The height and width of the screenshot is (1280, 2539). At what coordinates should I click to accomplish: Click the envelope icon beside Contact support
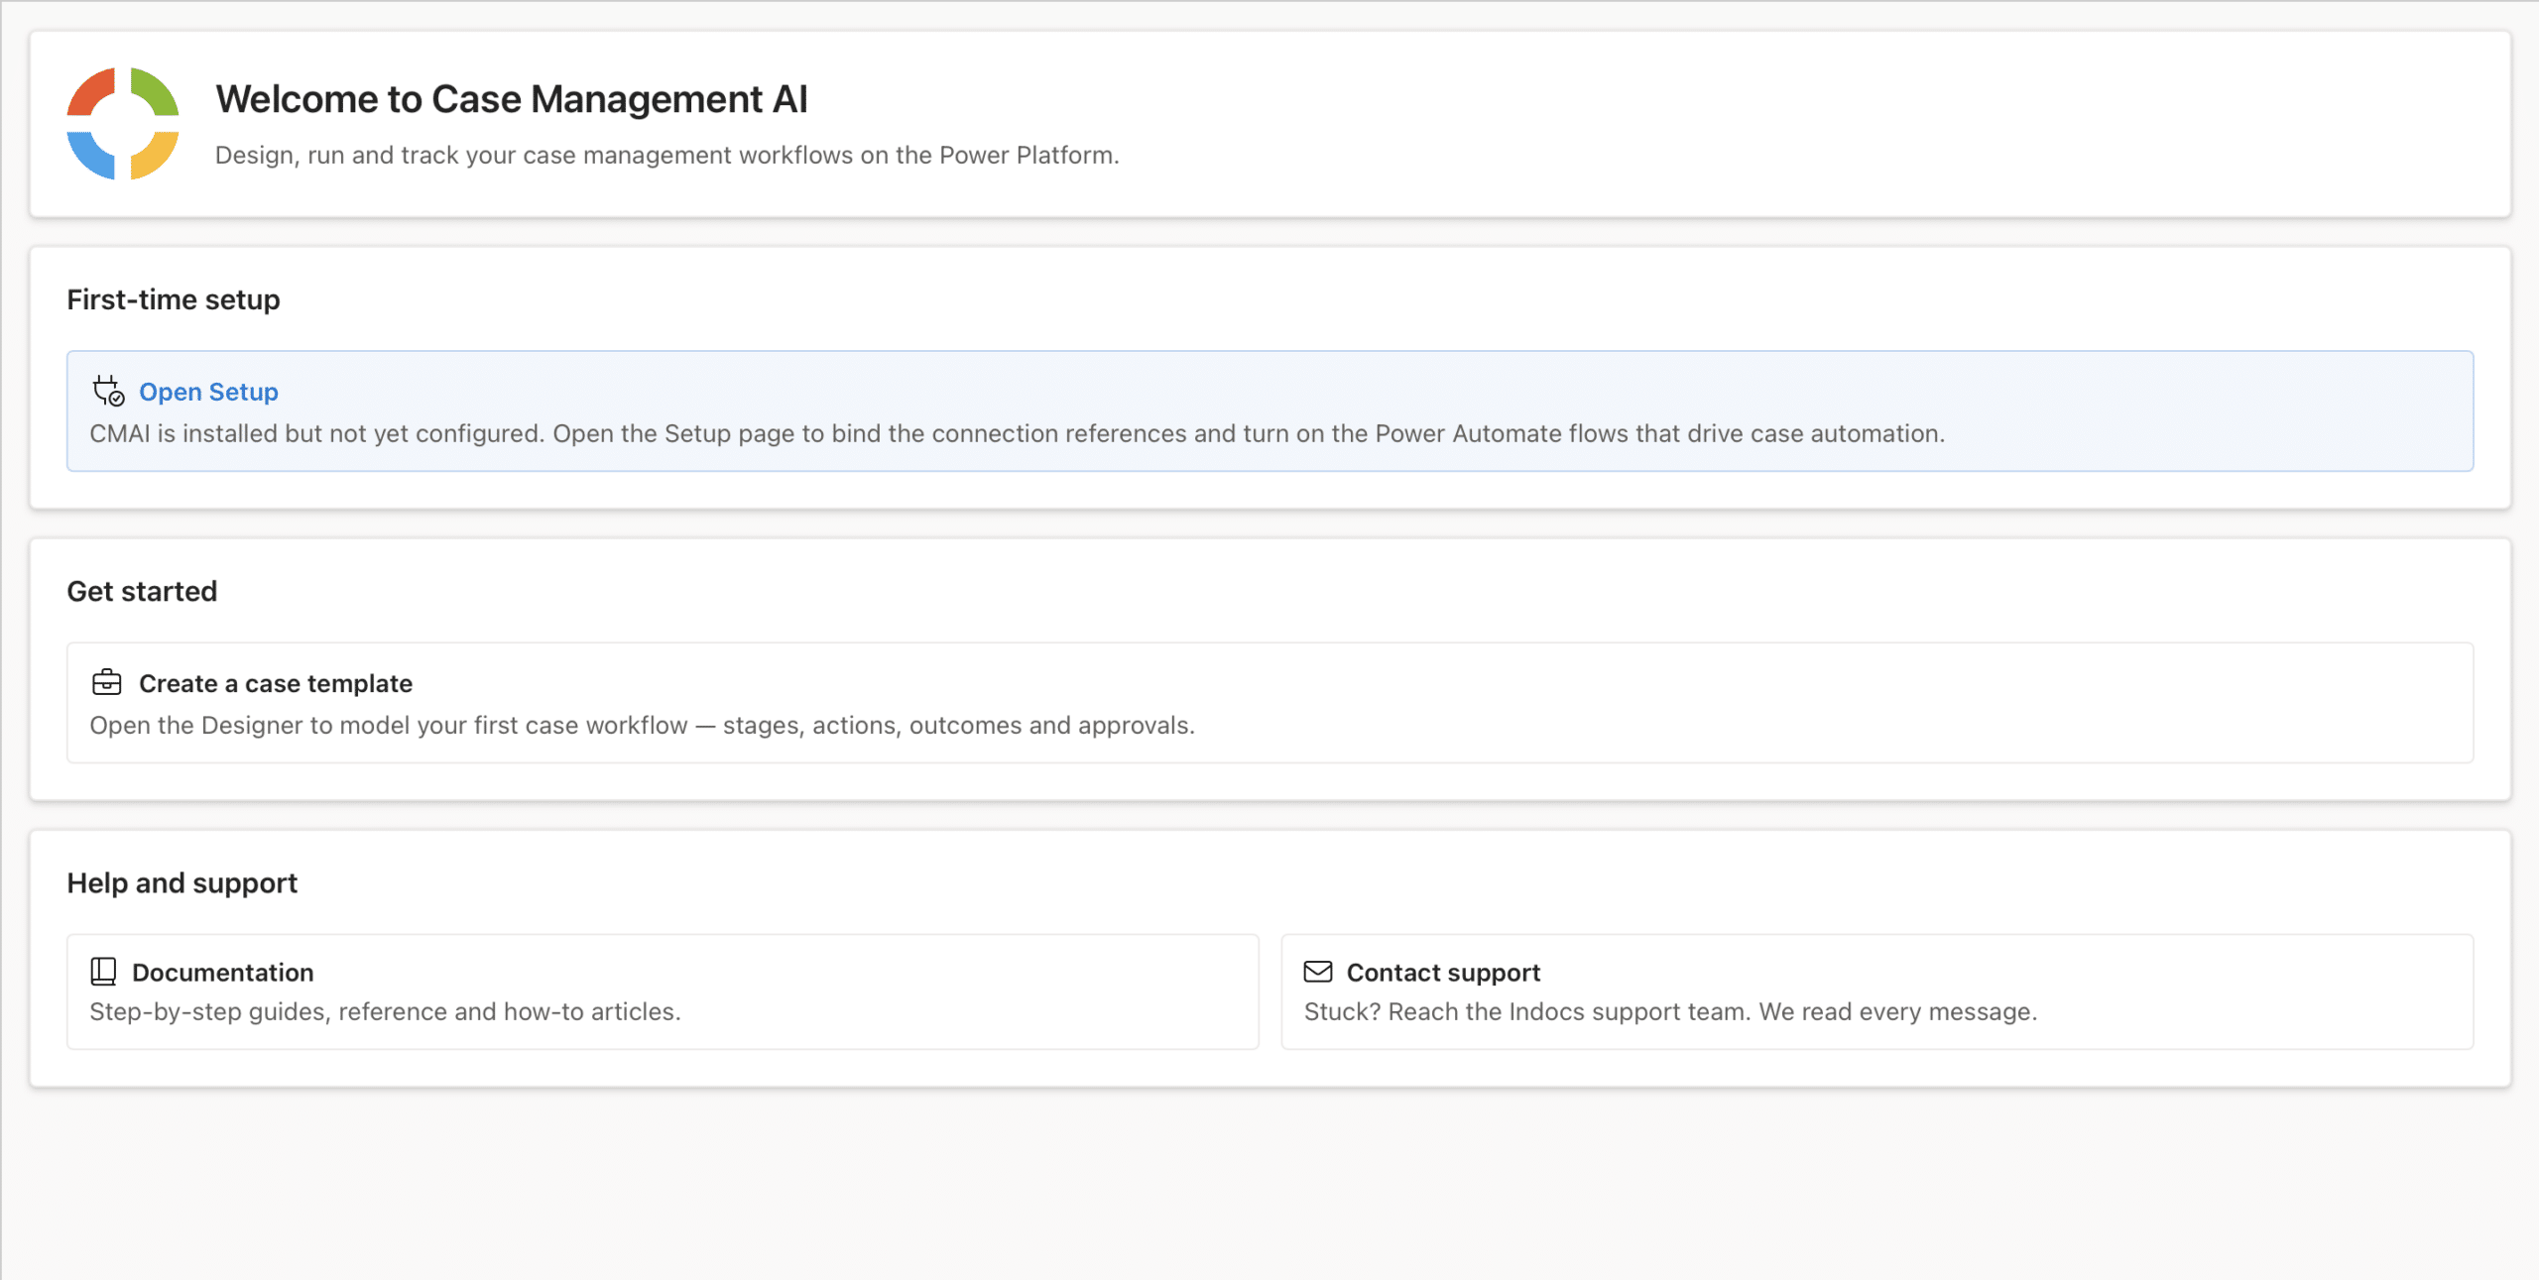1317,972
